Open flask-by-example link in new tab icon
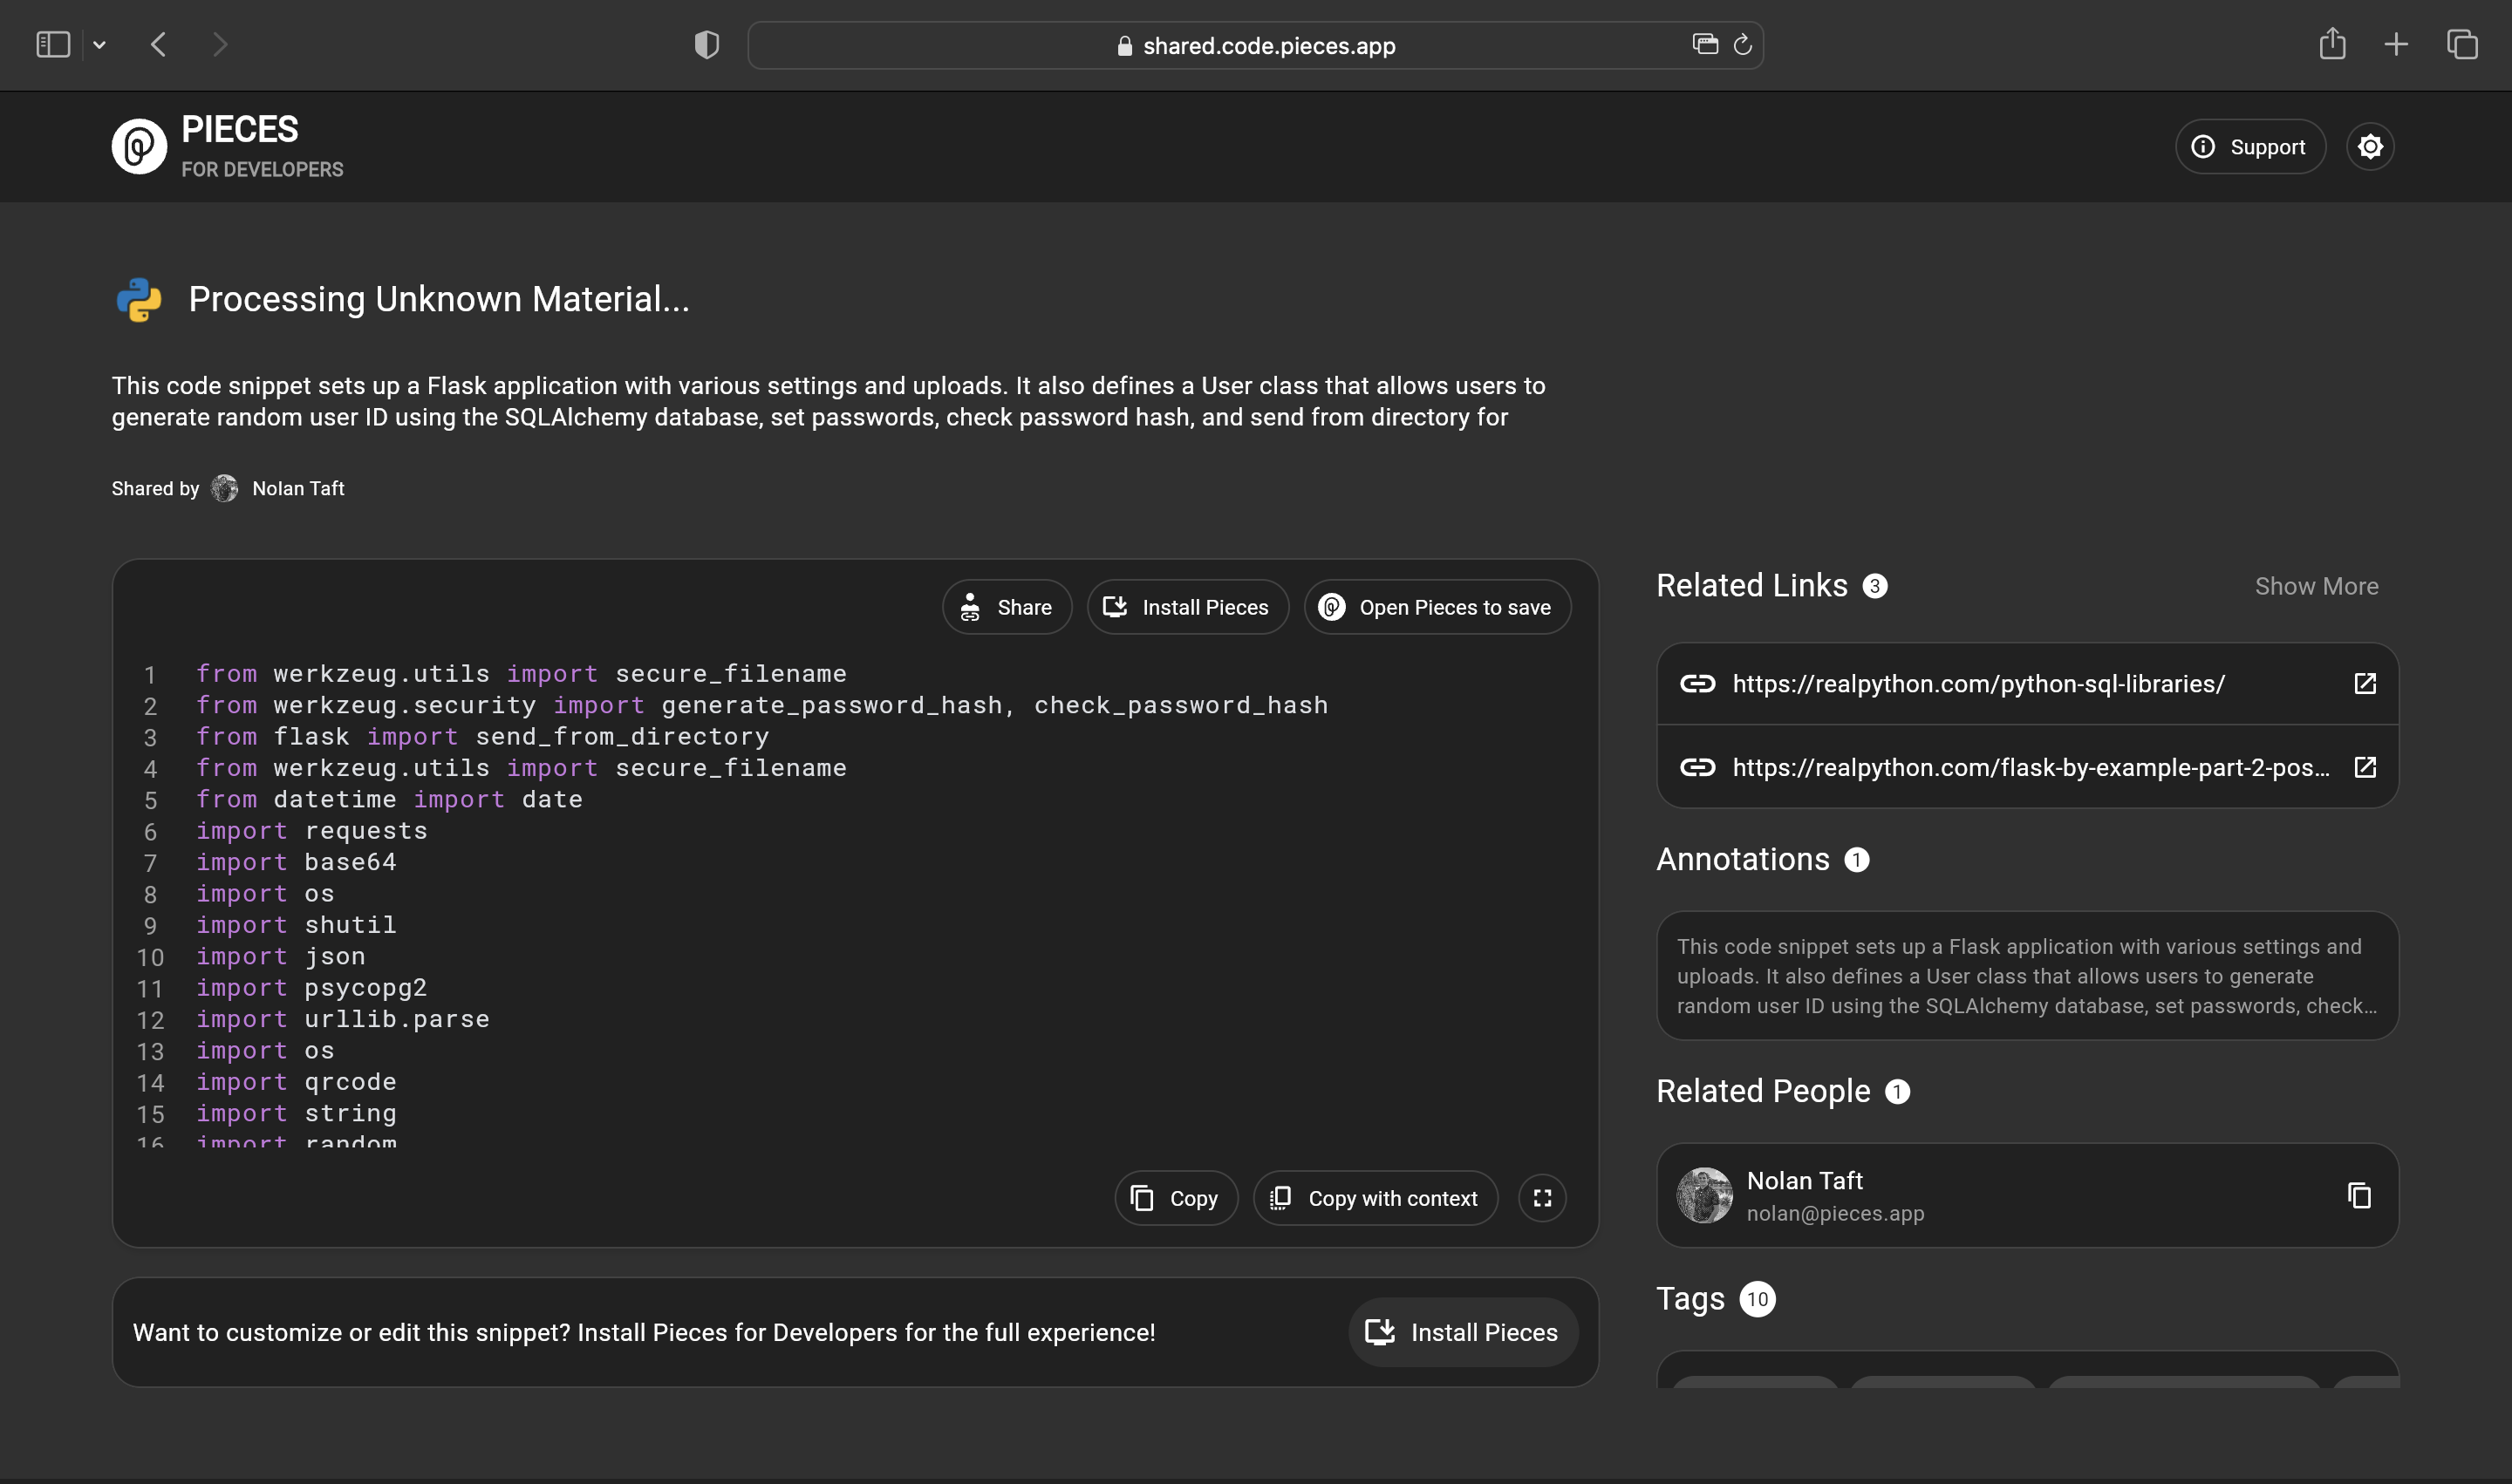 coord(2364,767)
